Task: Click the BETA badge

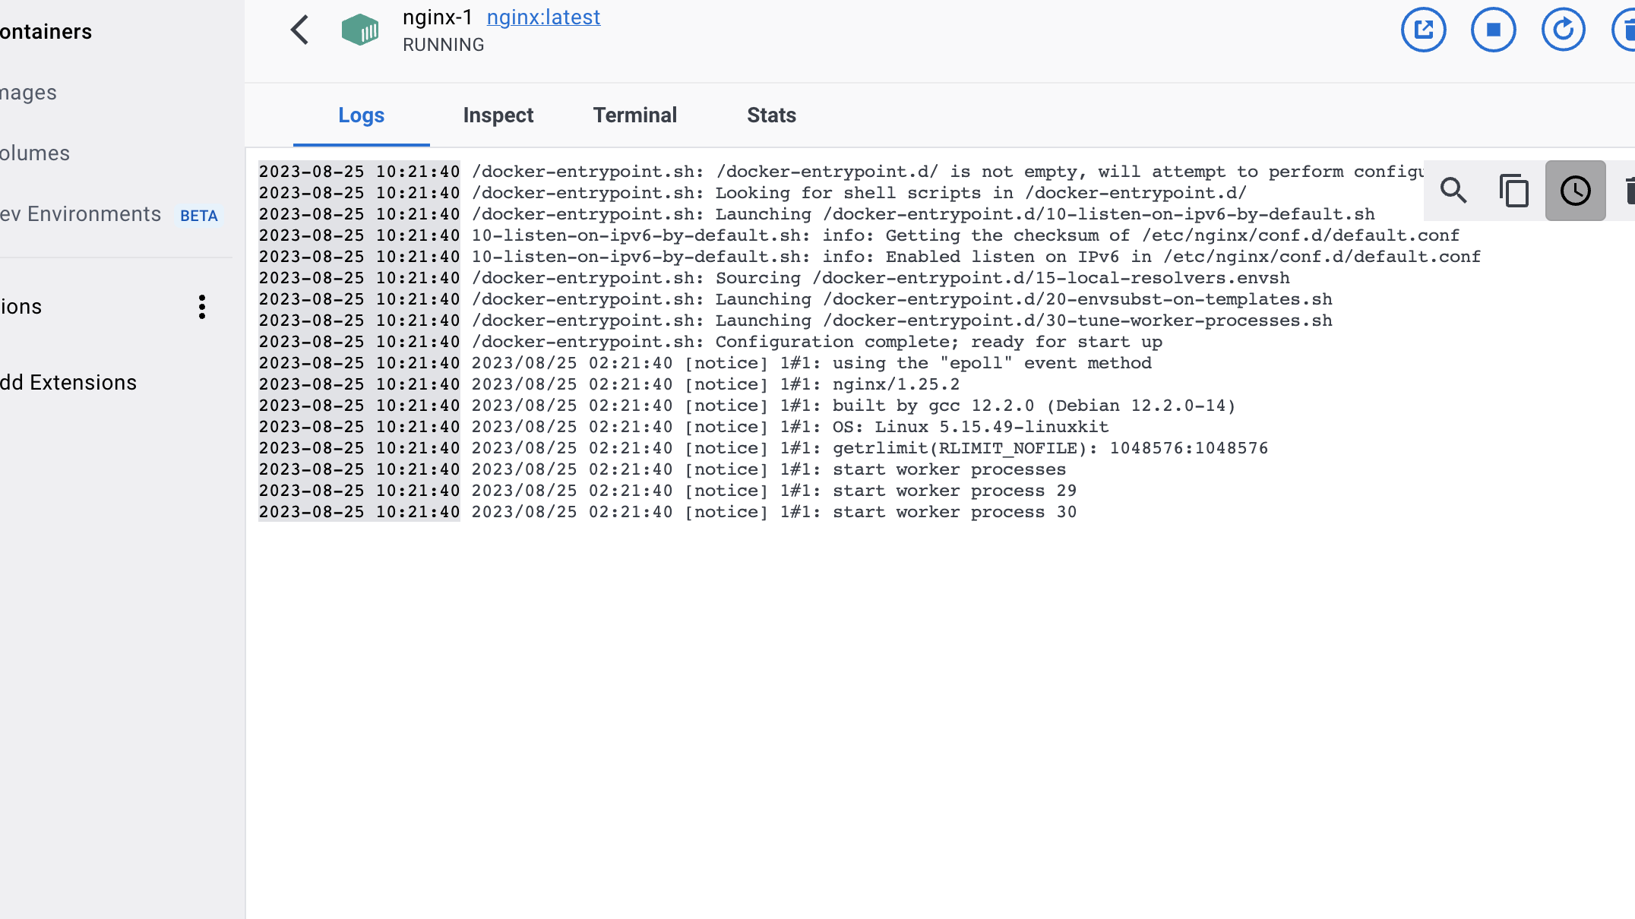Action: pyautogui.click(x=199, y=216)
